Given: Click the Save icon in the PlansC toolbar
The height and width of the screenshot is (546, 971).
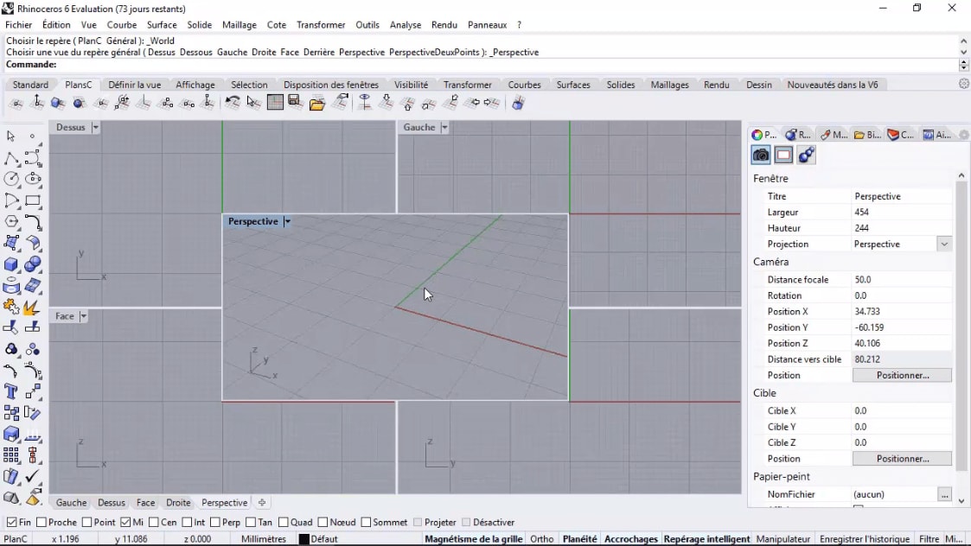Looking at the screenshot, I should coord(295,103).
